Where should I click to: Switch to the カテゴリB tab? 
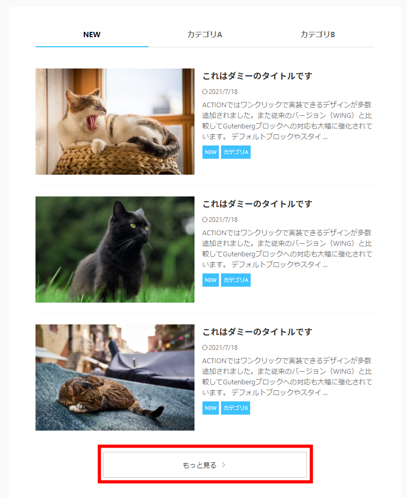[317, 35]
